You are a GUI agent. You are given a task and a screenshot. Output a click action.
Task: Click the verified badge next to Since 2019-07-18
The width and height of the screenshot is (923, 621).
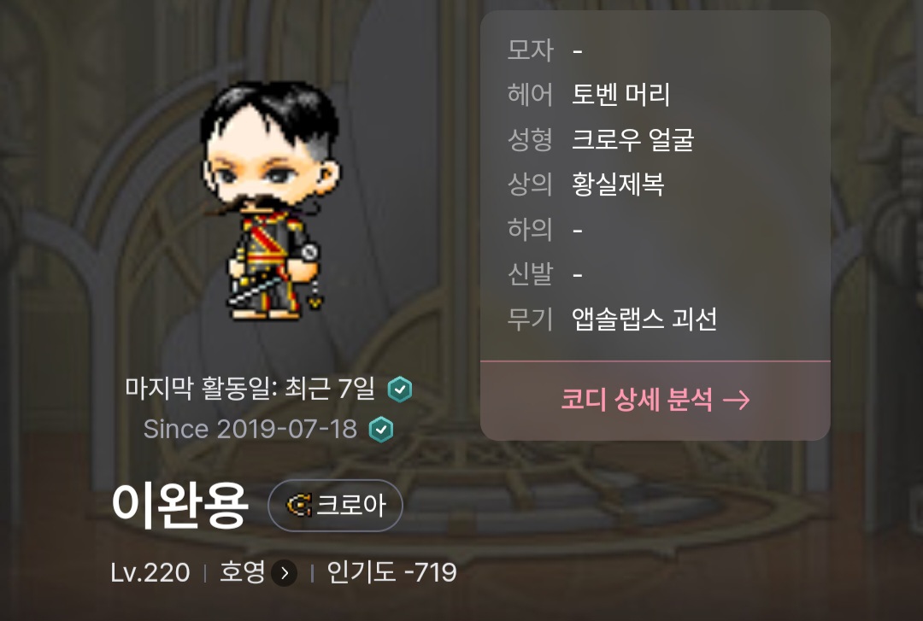(x=381, y=429)
